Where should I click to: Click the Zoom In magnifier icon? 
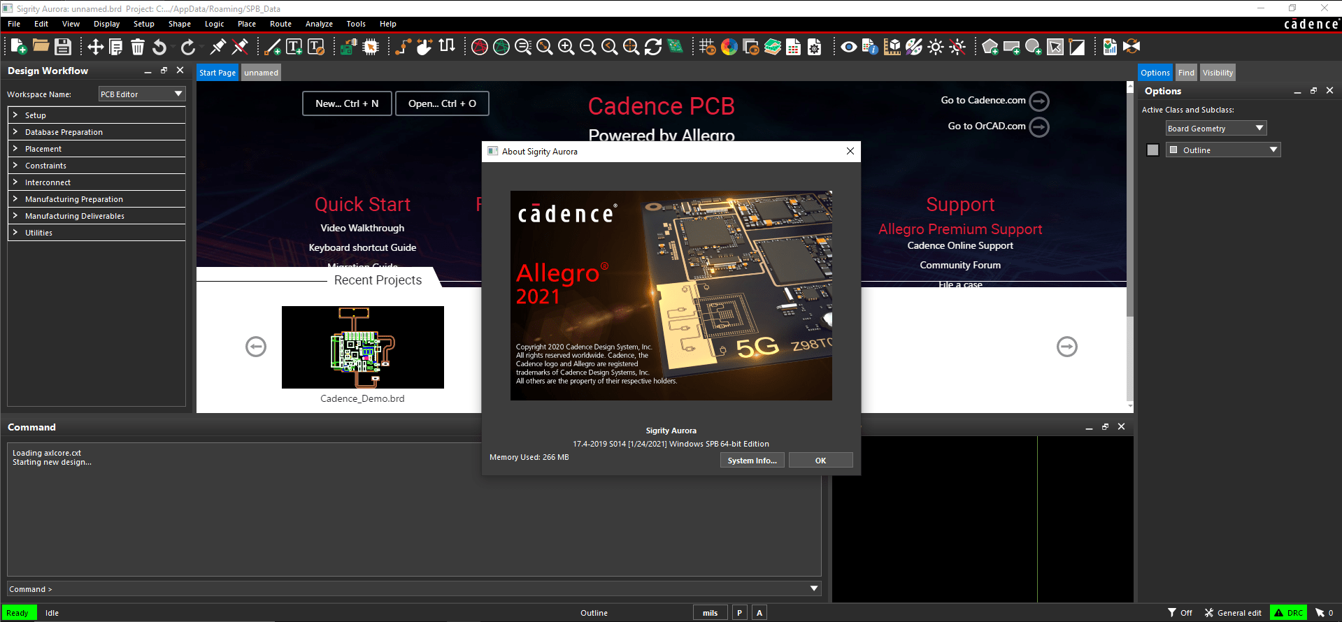point(566,47)
